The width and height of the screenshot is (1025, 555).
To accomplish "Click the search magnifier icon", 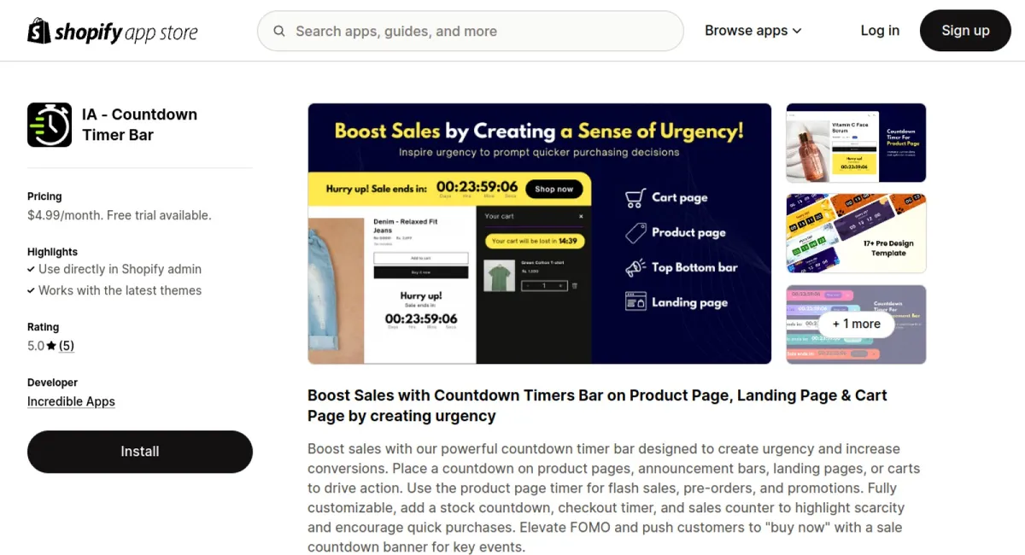I will point(279,32).
